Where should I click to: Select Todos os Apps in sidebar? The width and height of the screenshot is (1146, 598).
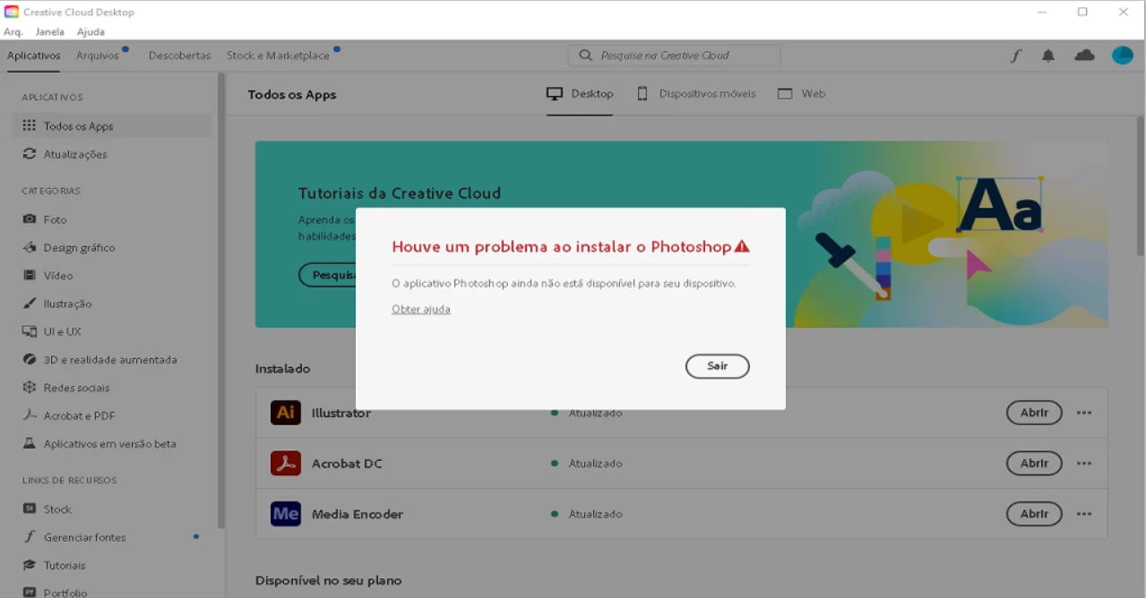point(112,126)
